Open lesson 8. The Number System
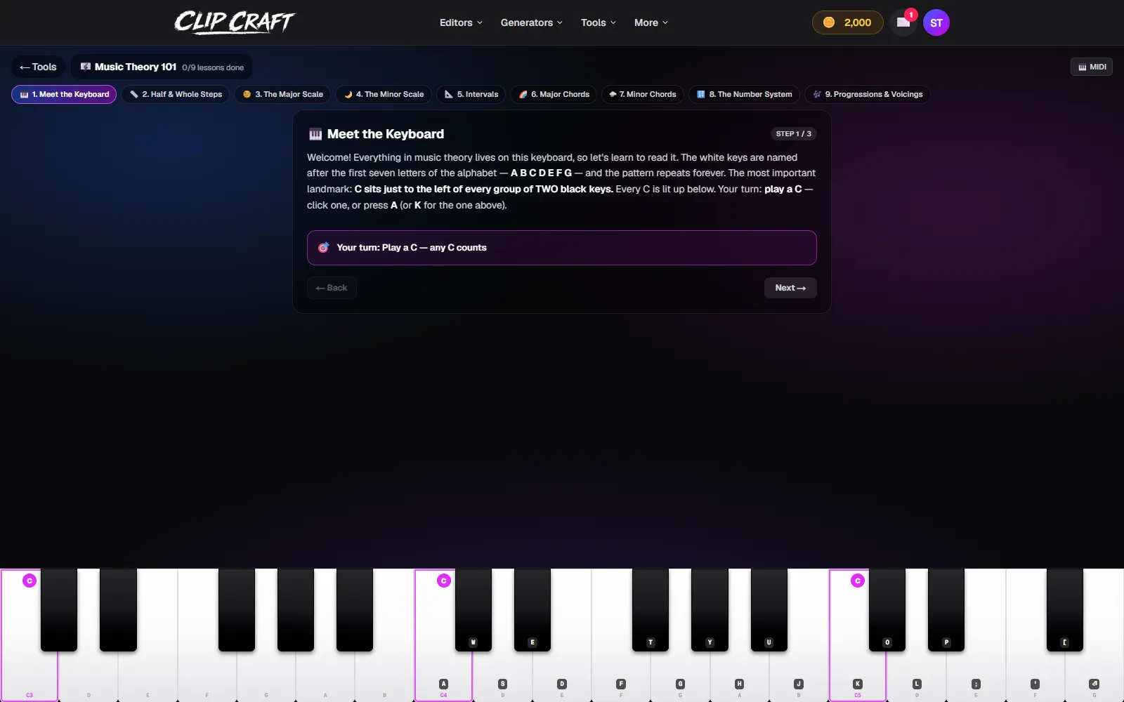The width and height of the screenshot is (1124, 702). point(744,94)
